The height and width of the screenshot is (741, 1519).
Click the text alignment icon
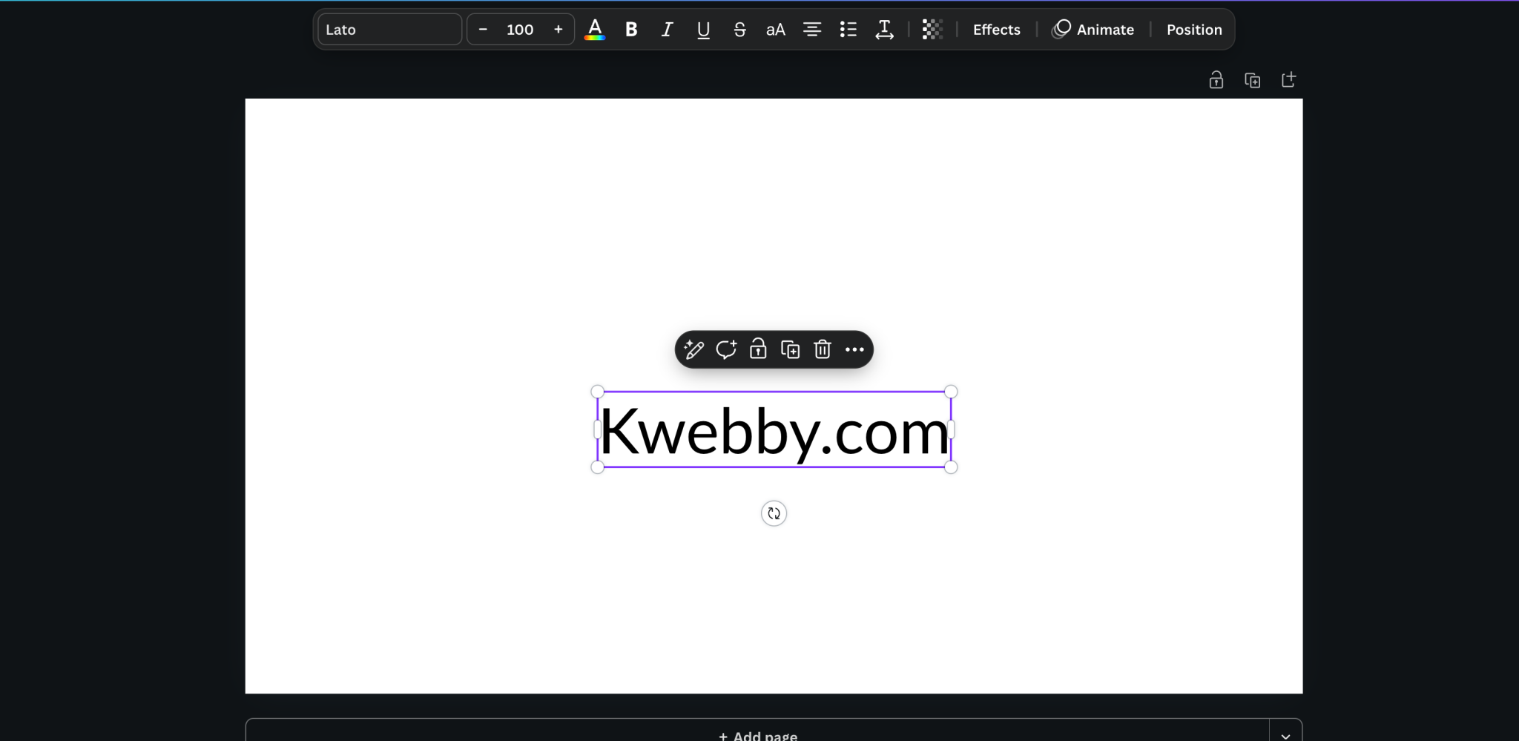(811, 30)
